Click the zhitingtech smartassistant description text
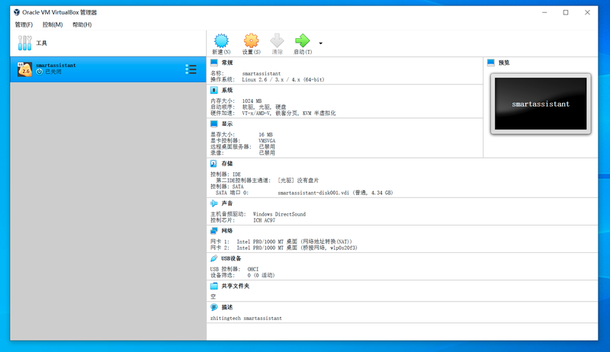Viewport: 610px width, 352px height. [246, 318]
